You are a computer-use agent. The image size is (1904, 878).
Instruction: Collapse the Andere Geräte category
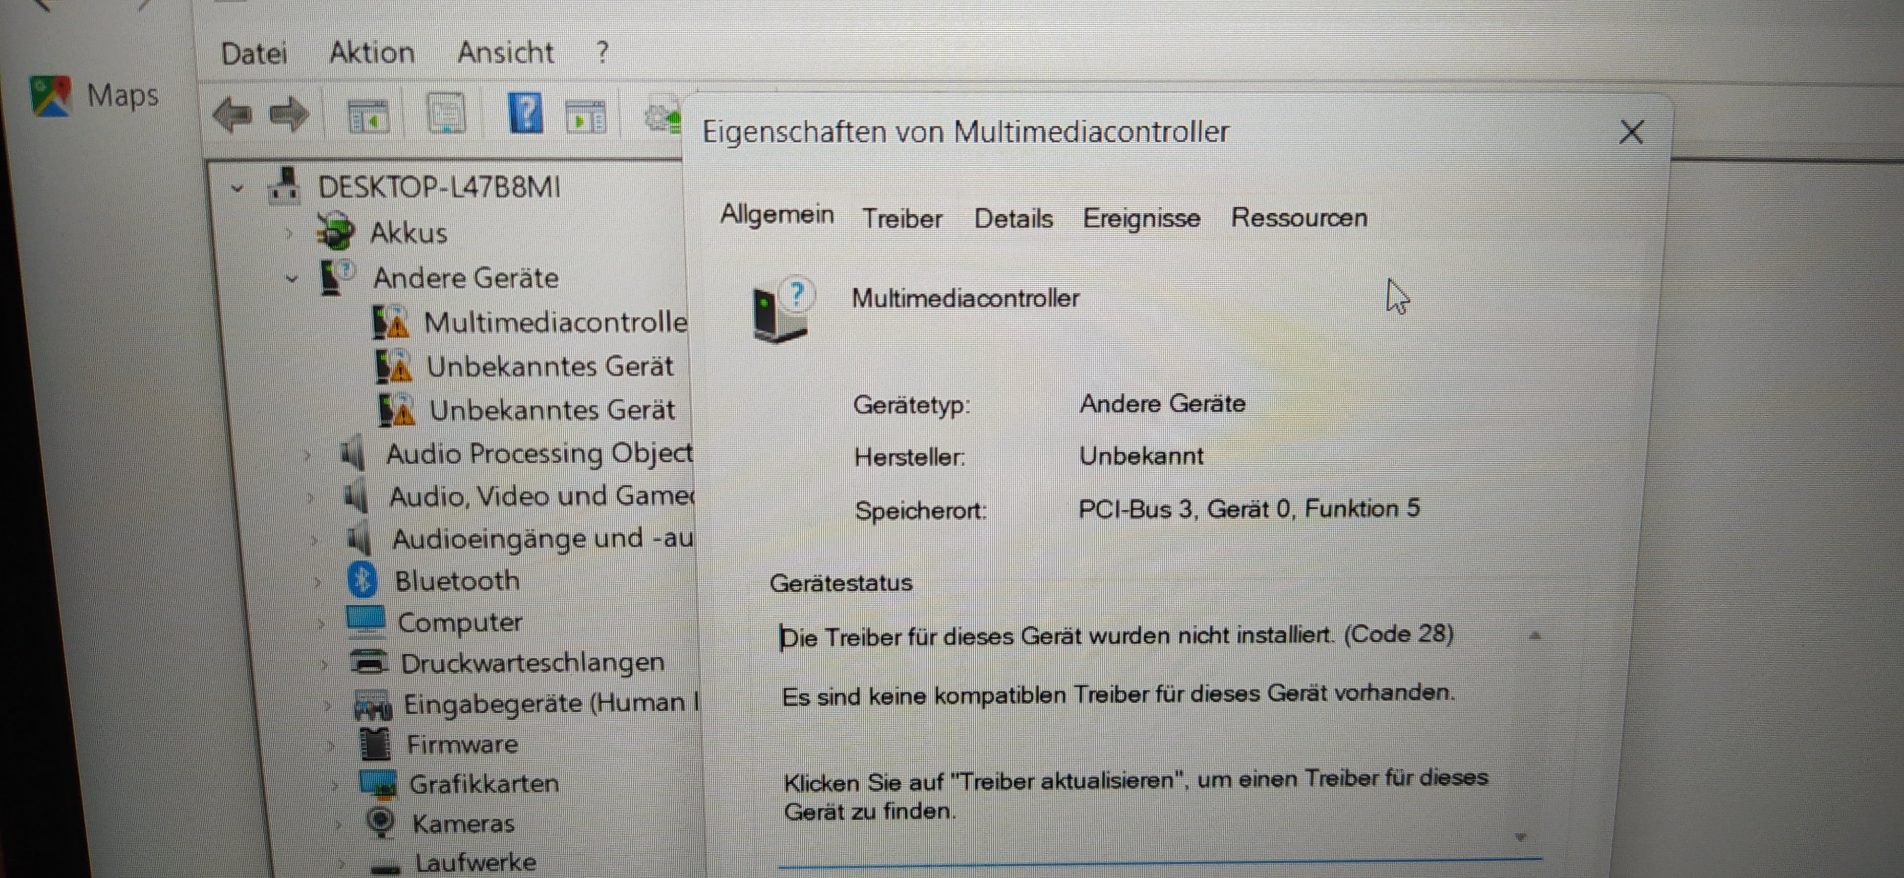(x=292, y=279)
